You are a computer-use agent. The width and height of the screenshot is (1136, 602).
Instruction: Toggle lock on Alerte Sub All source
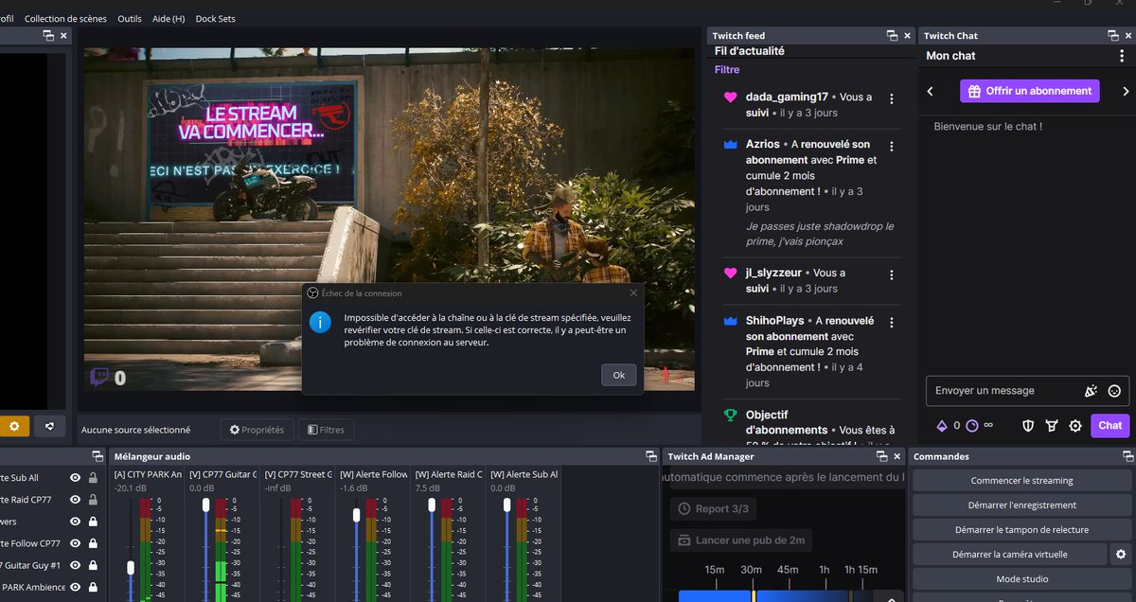coord(93,478)
